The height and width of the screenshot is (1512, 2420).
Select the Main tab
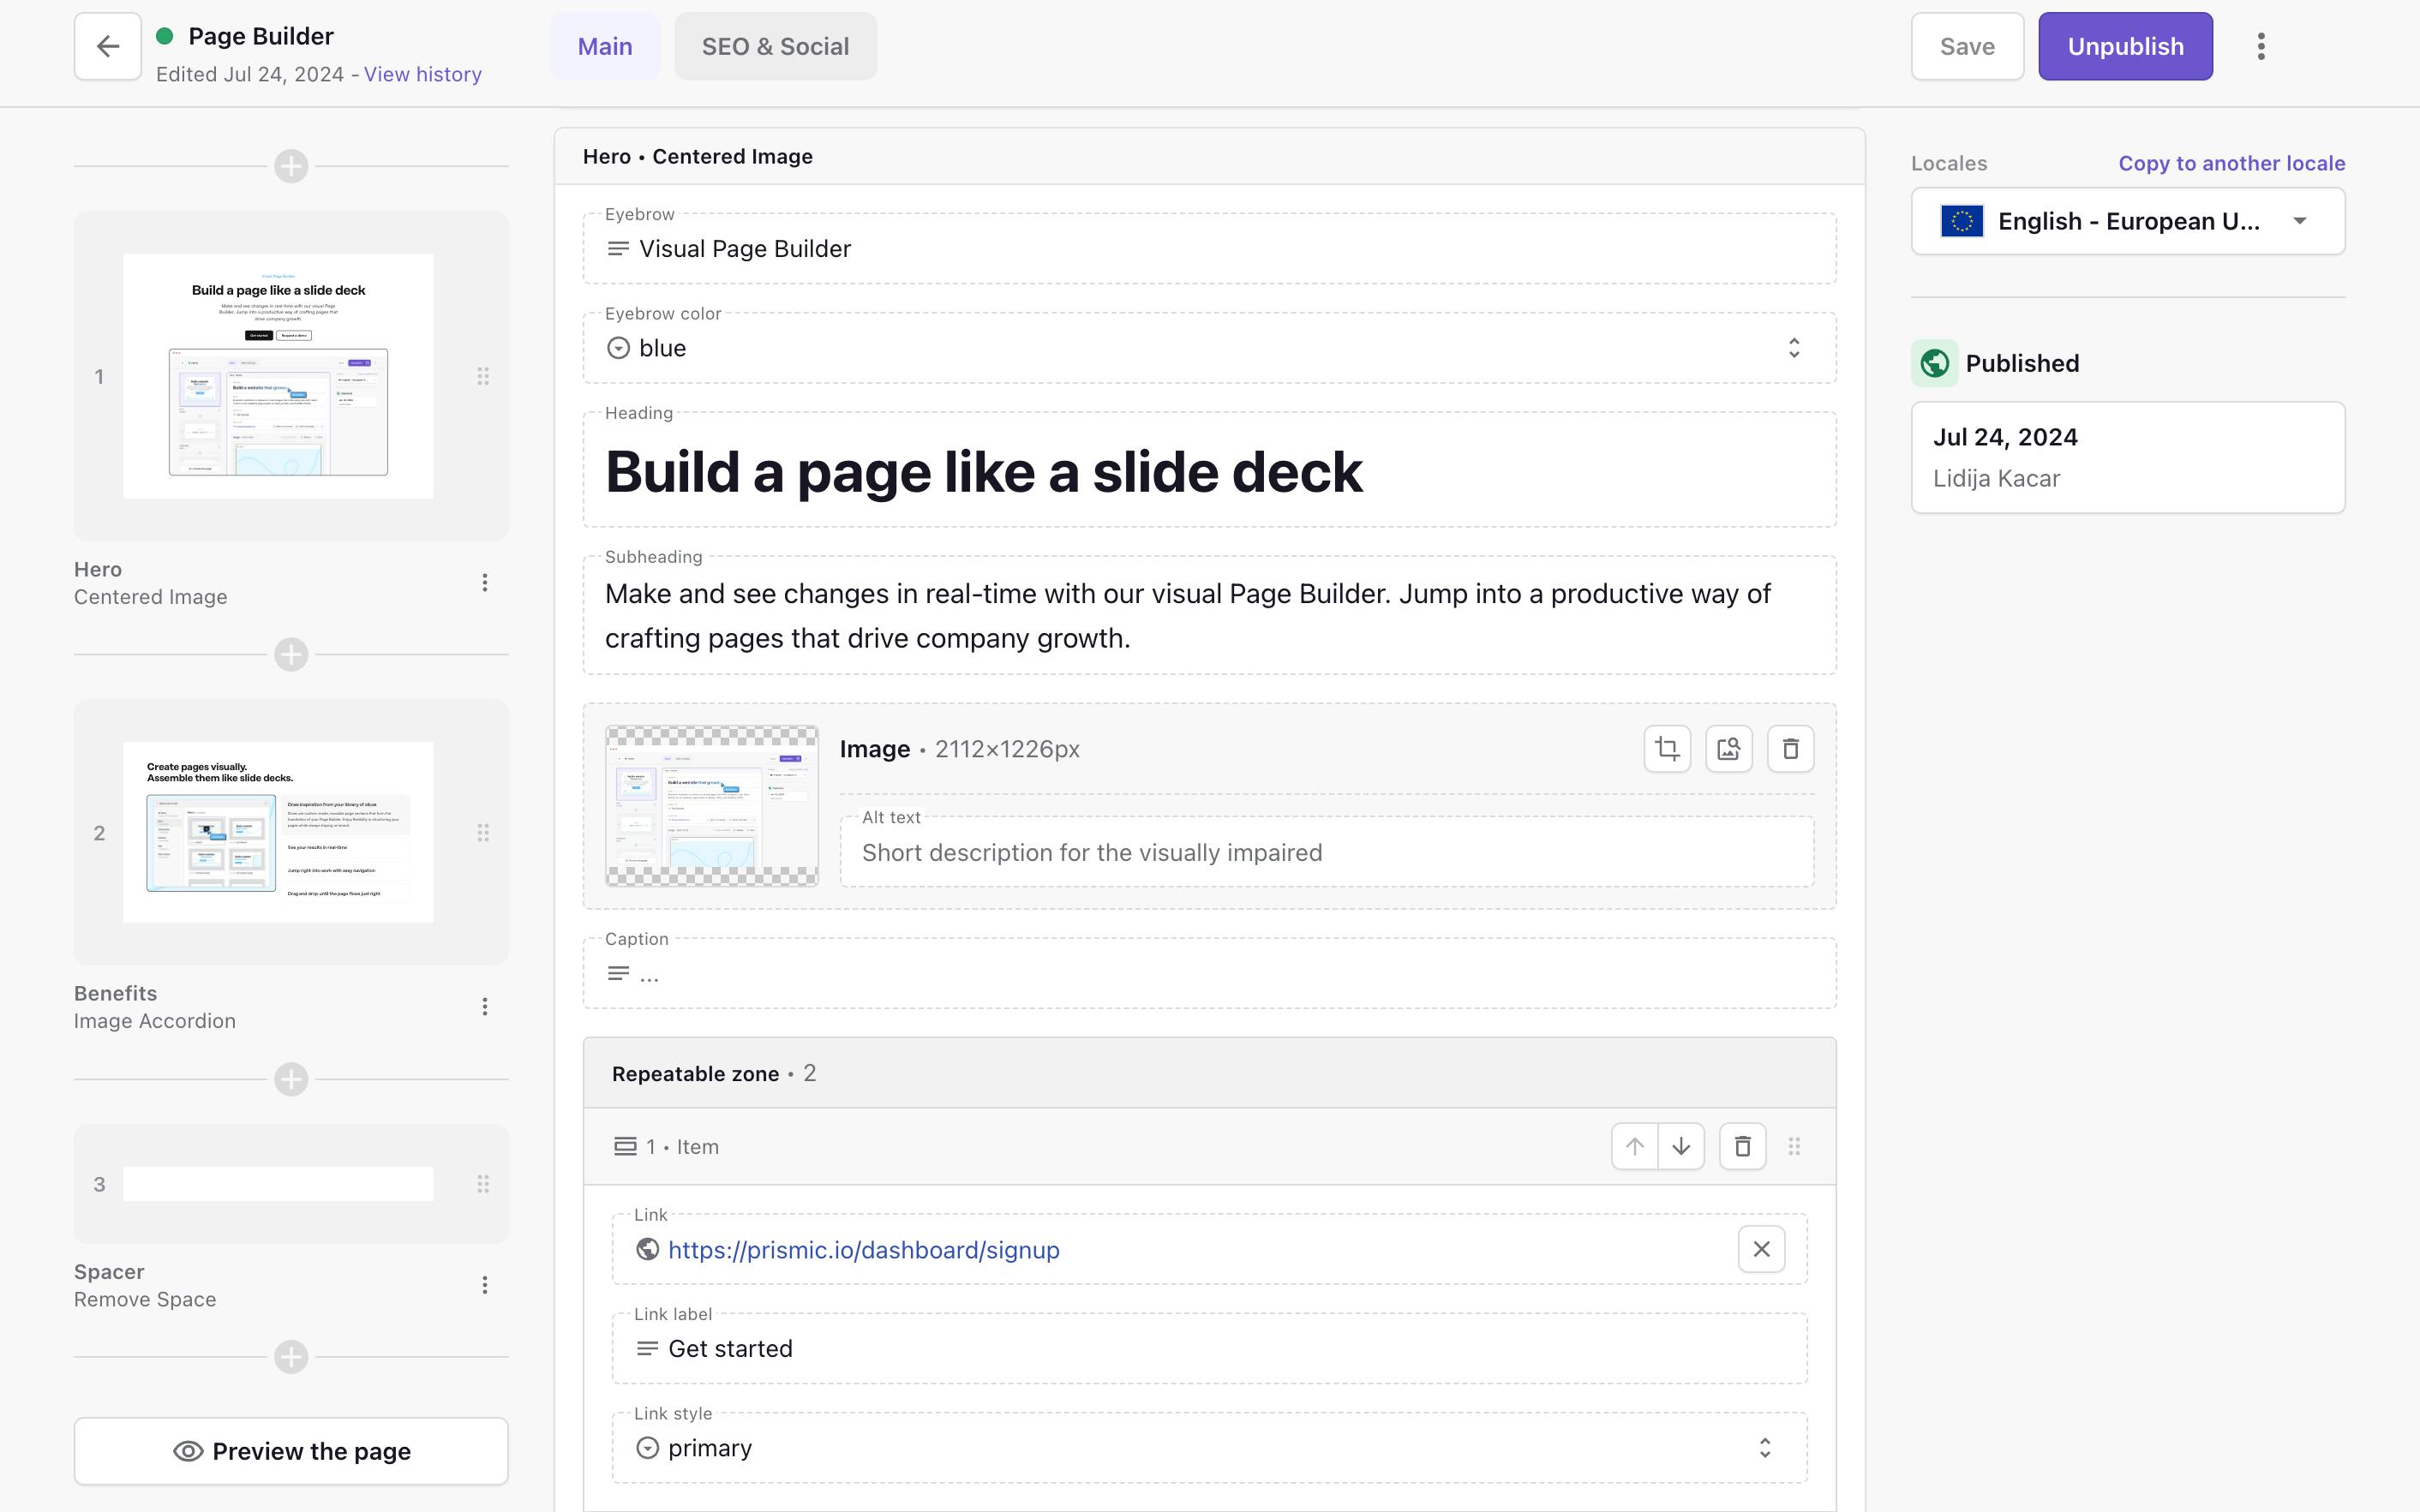605,46
